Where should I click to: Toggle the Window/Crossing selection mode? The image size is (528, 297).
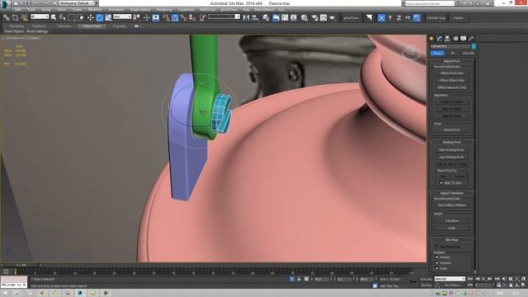[81, 17]
